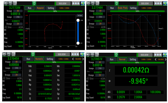Click DC 2.000A value in Nyquist screen
Screen dimensions: 168x103
click(x=20, y=30)
